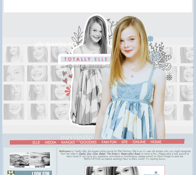Open the Daddy Day Care link
The image size is (196, 175).
click(88, 154)
